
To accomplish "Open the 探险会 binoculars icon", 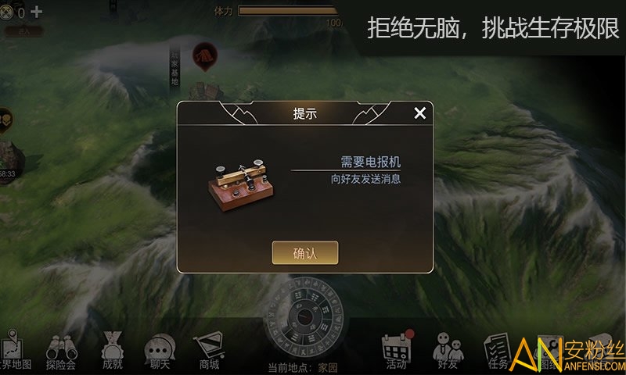I will 61,352.
